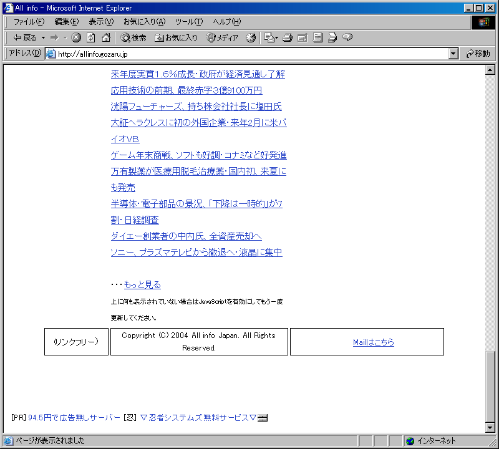The width and height of the screenshot is (499, 449).
Task: Stop page loading with the Stop icon
Action: [x=76, y=37]
